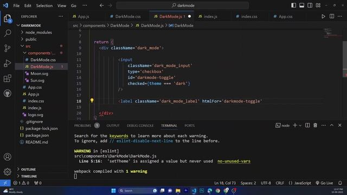Image resolution: width=347 pixels, height=195 pixels.
Task: Split the terminal panel
Action: [x=307, y=125]
